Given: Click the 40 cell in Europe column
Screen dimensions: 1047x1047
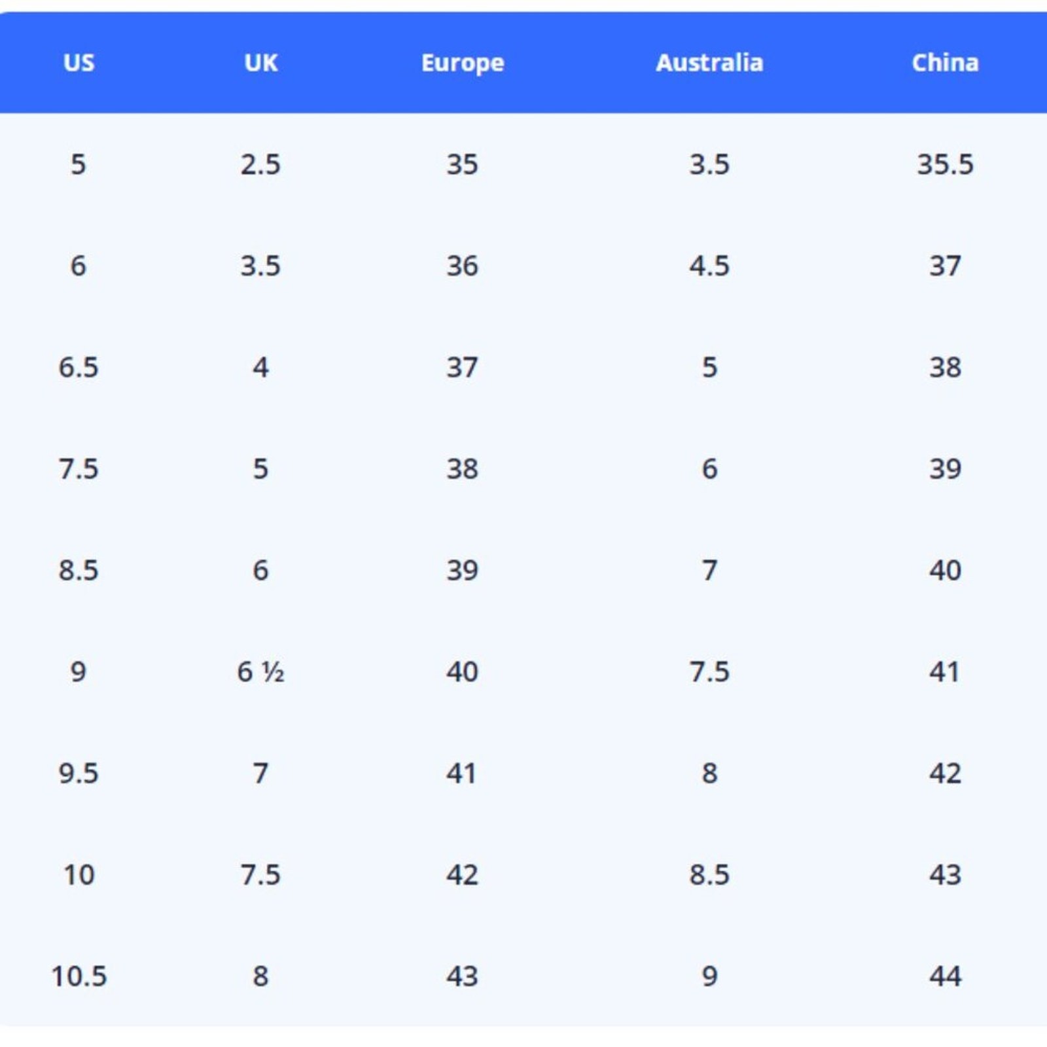Looking at the screenshot, I should (463, 672).
